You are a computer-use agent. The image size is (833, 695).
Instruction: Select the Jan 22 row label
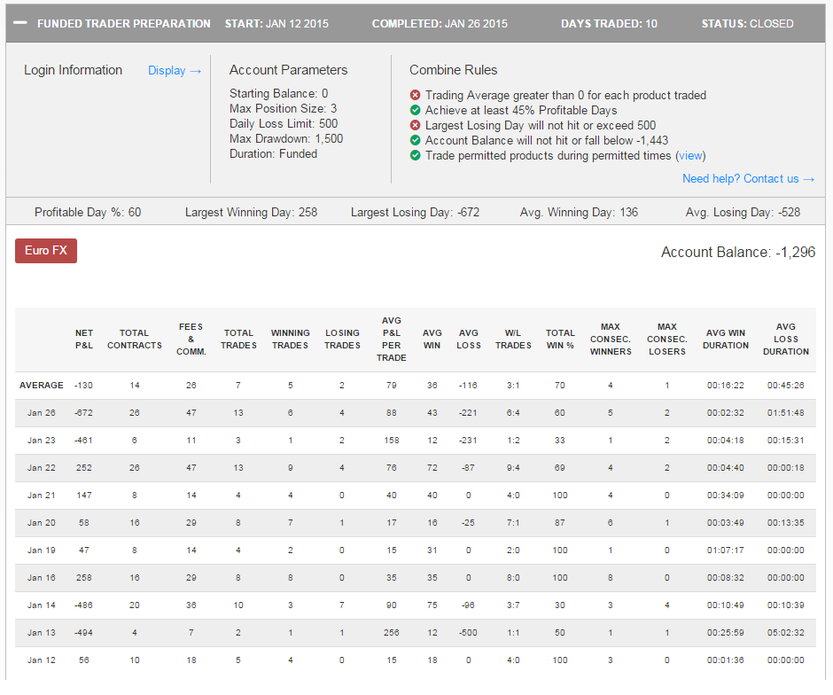tap(42, 468)
